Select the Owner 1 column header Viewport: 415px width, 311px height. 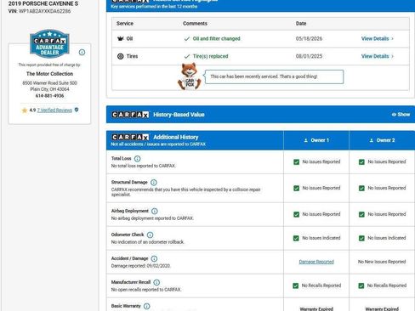pyautogui.click(x=316, y=140)
